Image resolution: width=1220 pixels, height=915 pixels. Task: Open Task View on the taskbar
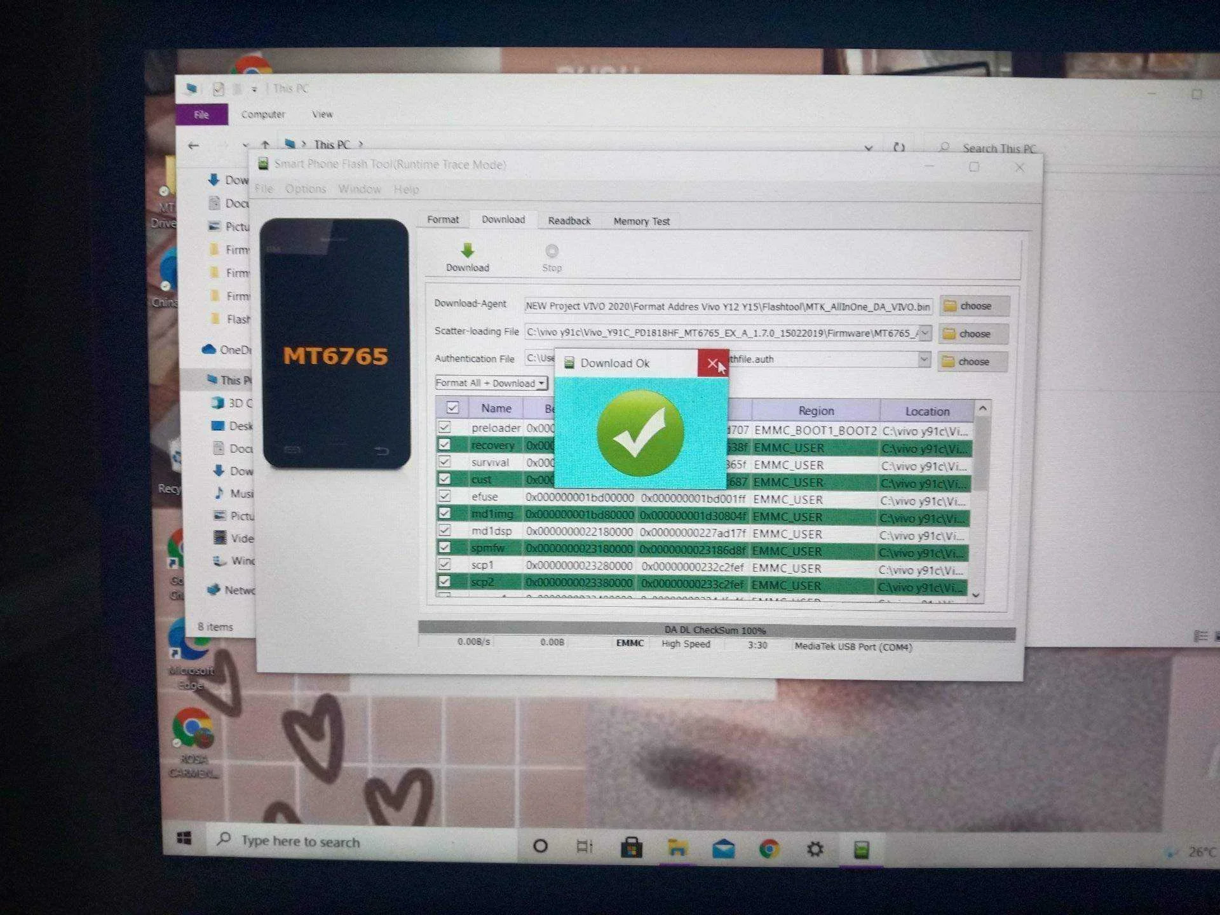(584, 846)
